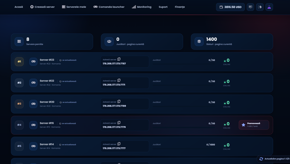Click the #2 rank badge

tap(19, 83)
